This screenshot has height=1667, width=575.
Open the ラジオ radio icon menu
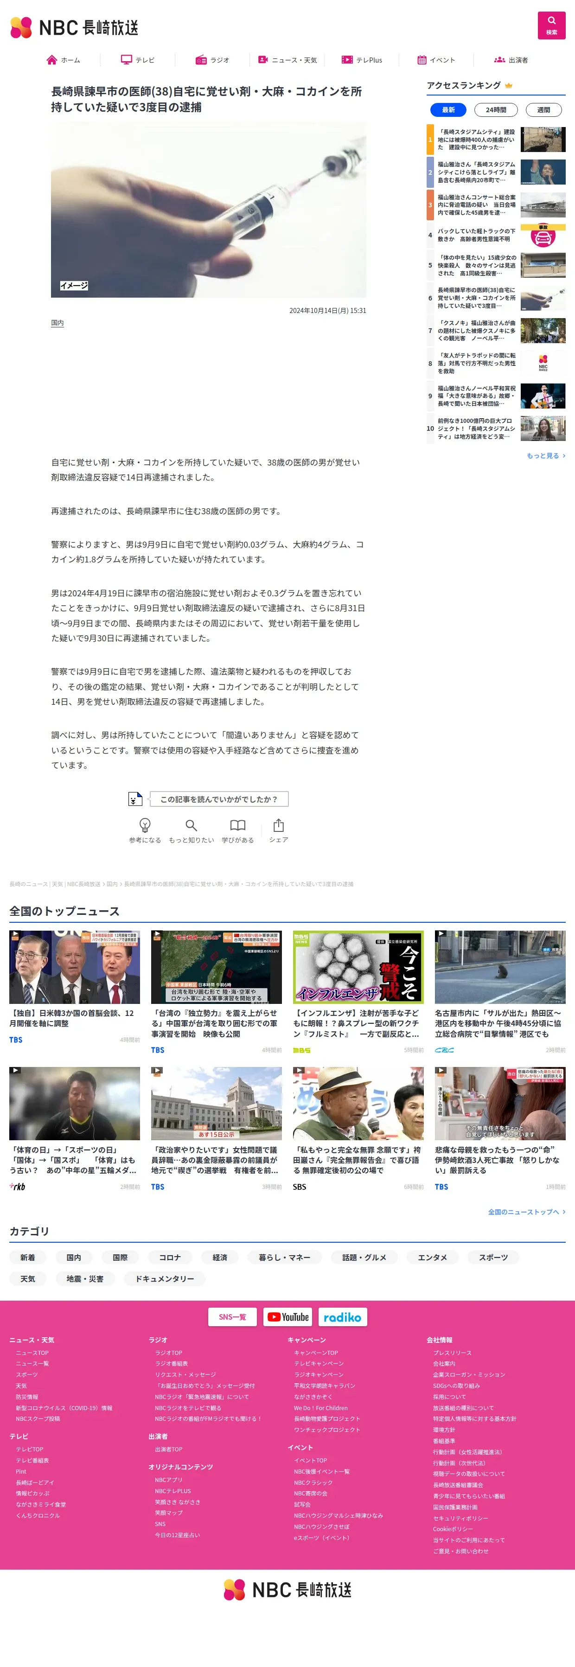pyautogui.click(x=212, y=60)
